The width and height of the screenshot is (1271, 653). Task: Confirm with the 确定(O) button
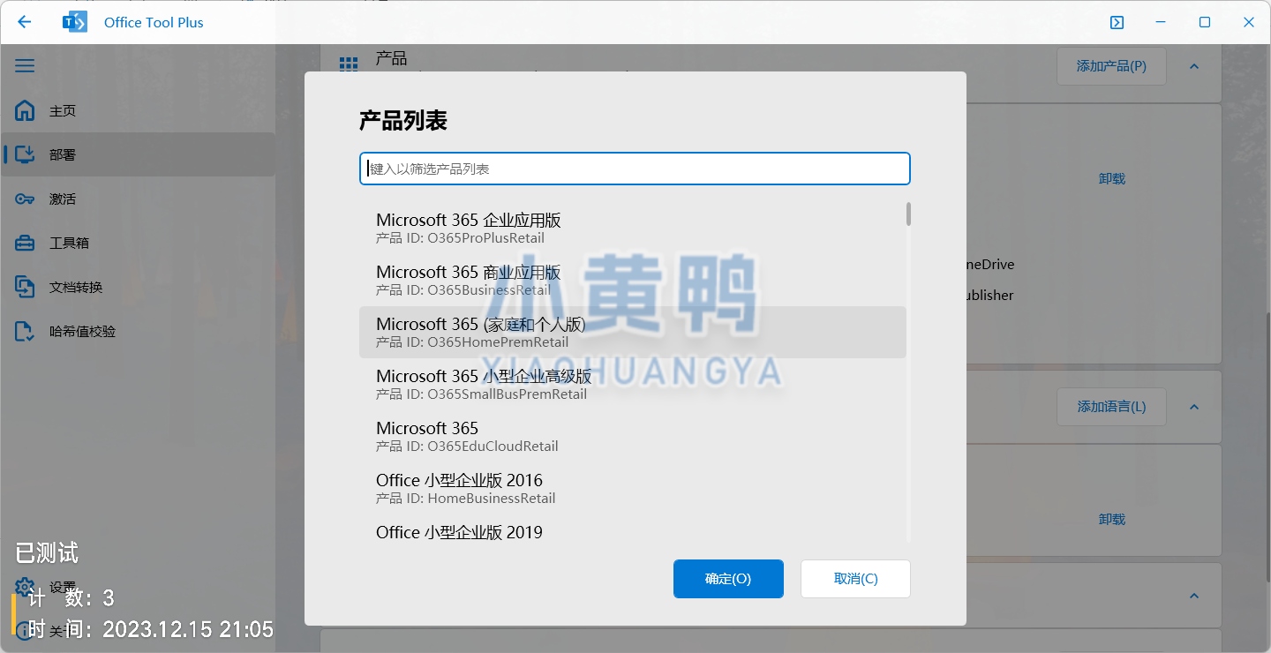point(728,579)
